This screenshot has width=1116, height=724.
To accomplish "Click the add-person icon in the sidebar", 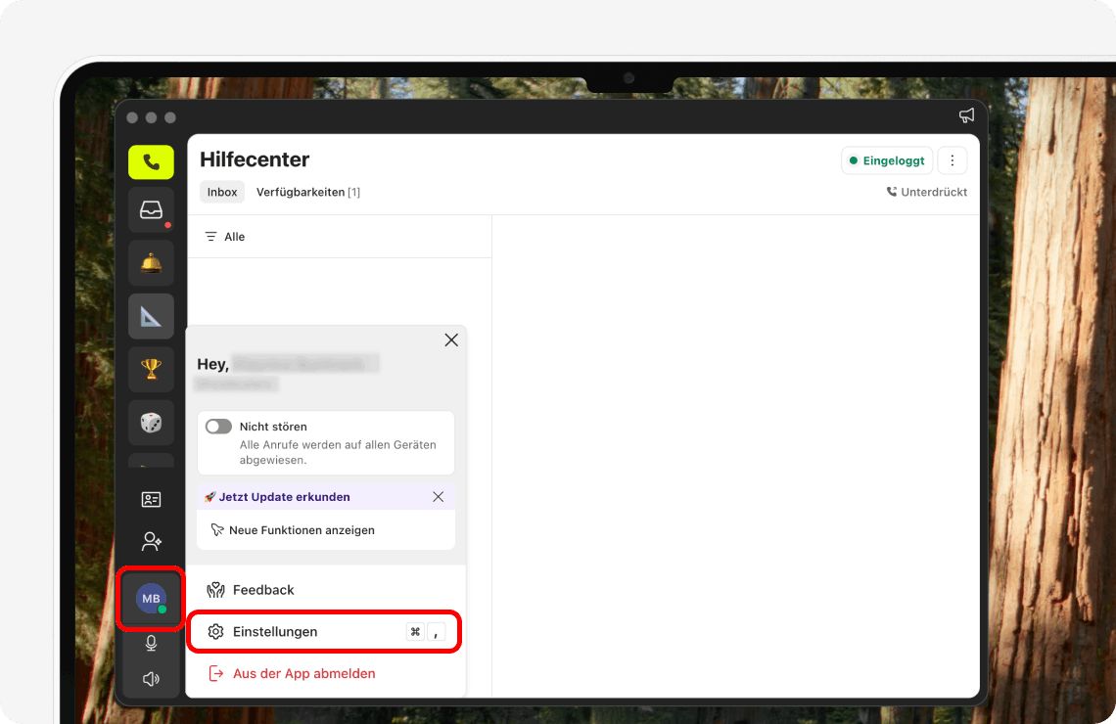I will 151,541.
